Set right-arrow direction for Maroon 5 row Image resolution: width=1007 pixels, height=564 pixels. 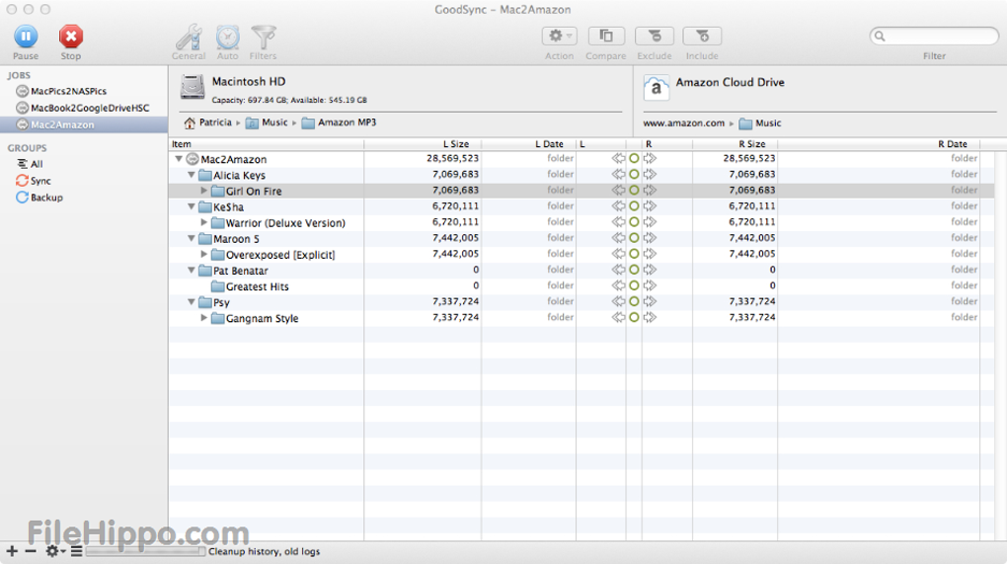[650, 238]
